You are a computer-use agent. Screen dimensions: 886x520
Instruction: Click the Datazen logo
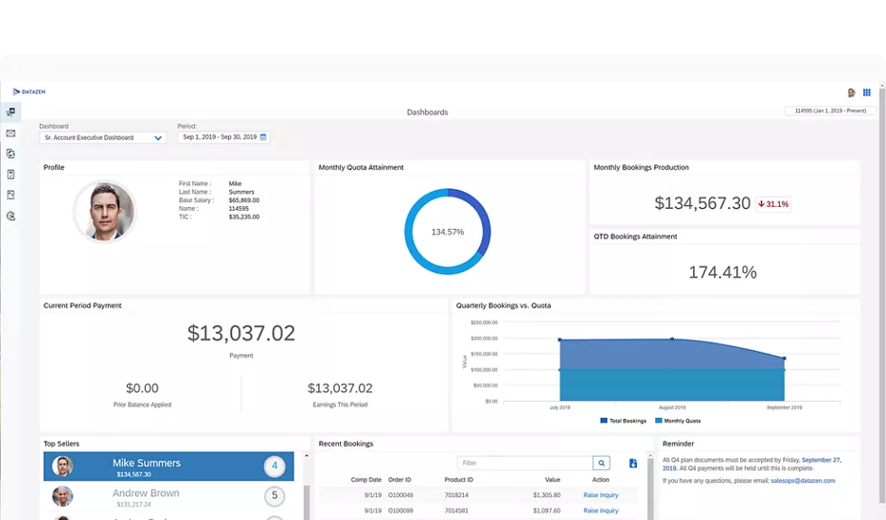[28, 92]
